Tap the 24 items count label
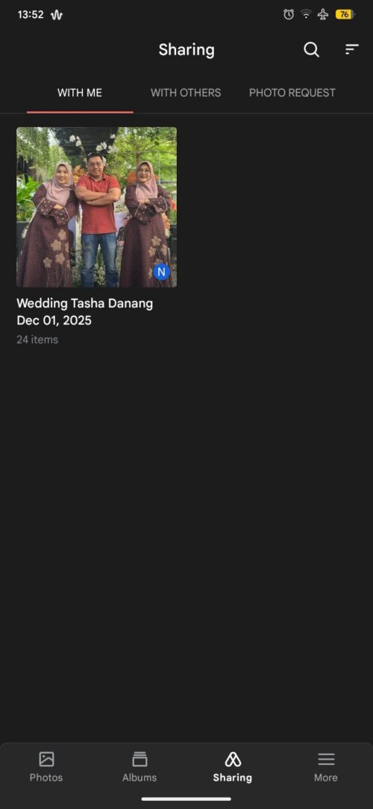This screenshot has width=373, height=809. tap(37, 339)
